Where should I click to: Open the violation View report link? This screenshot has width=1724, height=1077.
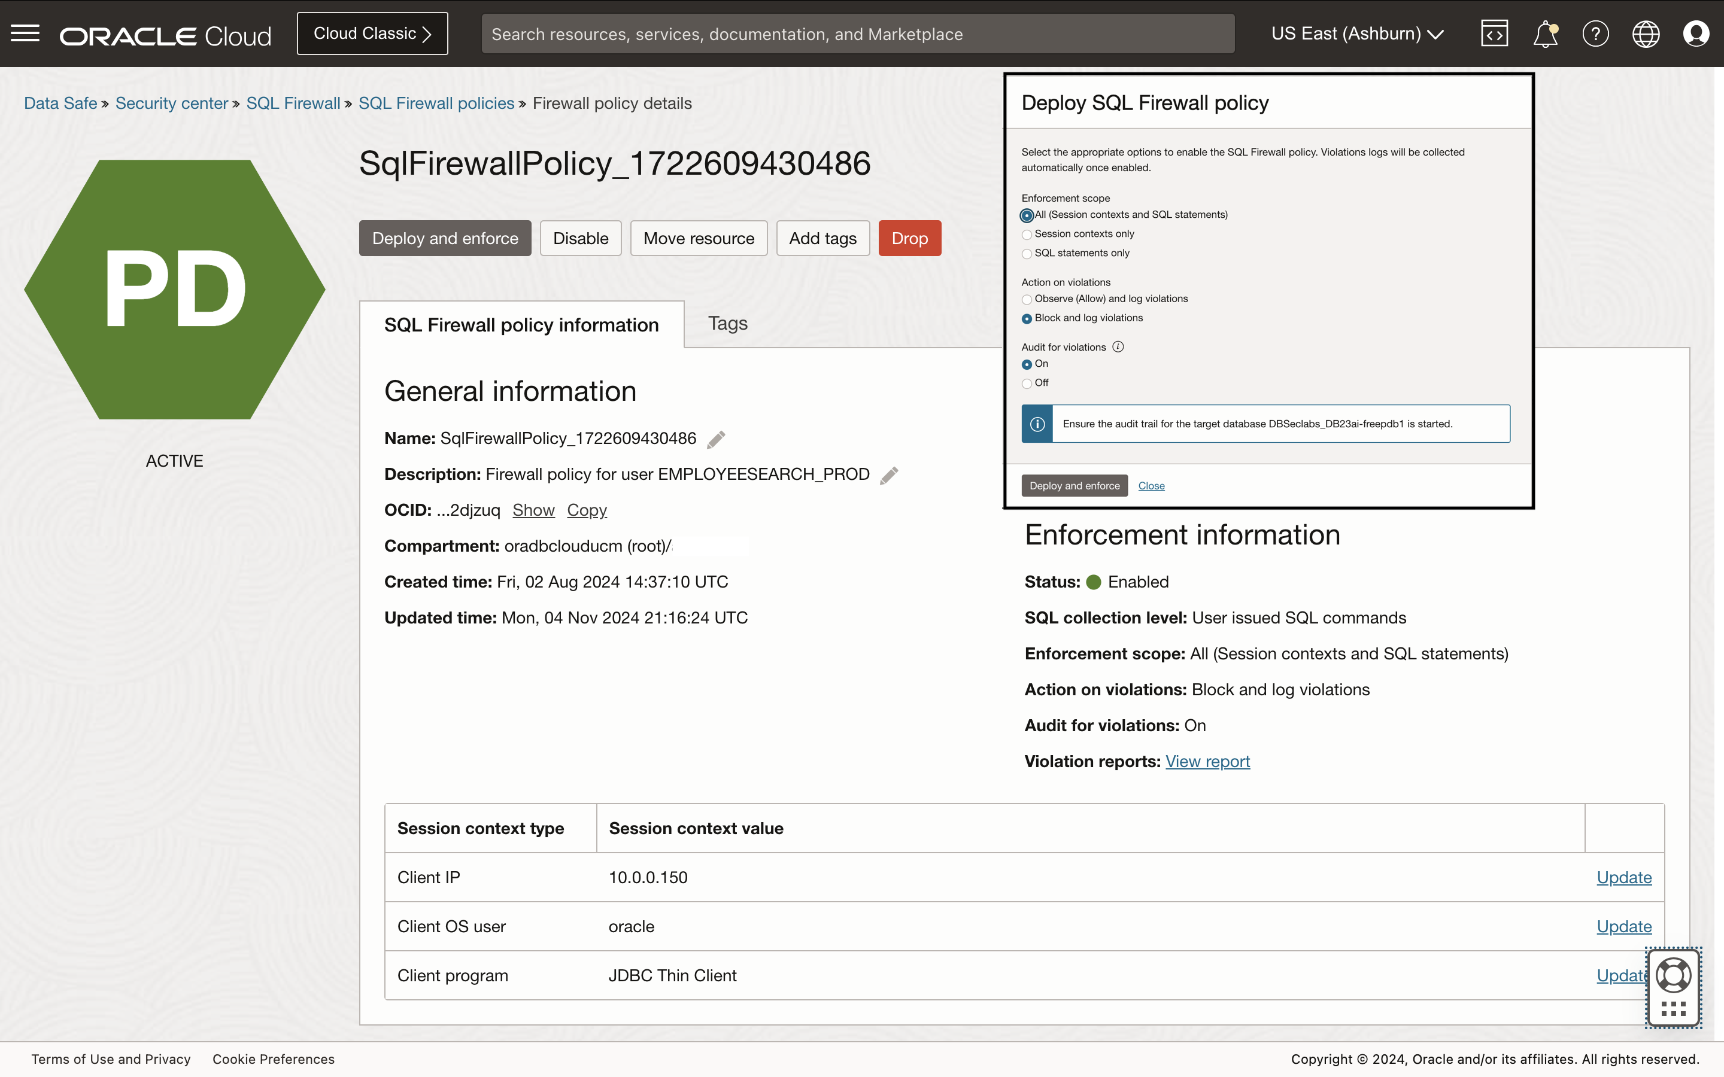(x=1207, y=760)
